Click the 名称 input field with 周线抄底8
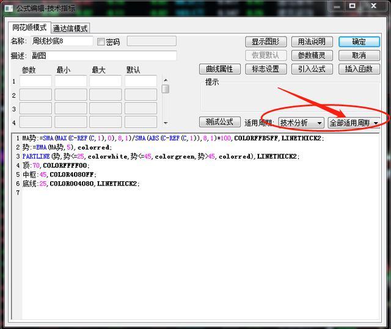This screenshot has width=391, height=329. 62,41
